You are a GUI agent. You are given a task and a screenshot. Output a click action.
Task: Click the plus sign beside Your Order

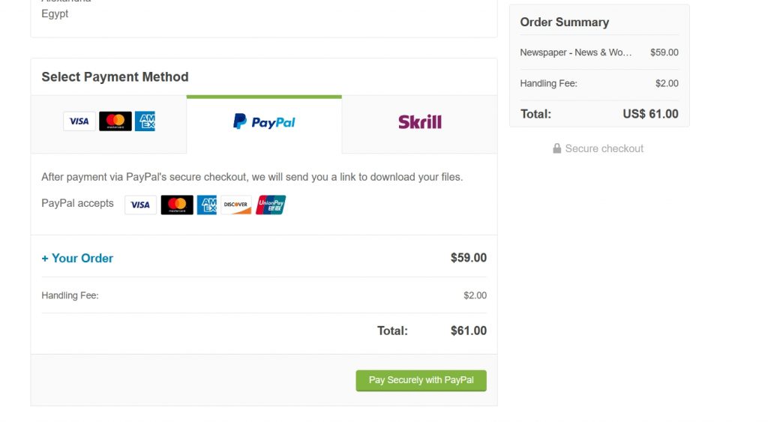pos(45,259)
